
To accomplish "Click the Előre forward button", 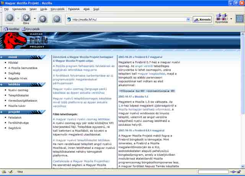I will click(x=26, y=19).
